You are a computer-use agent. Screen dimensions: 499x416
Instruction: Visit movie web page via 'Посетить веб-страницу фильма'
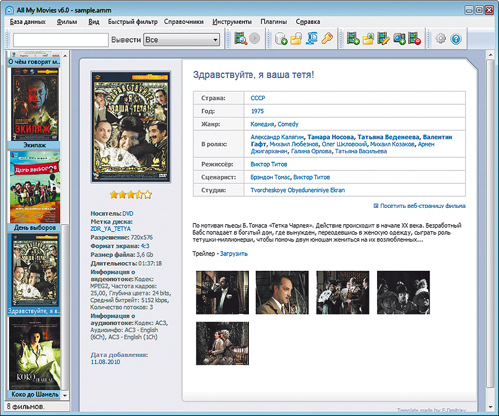point(422,206)
